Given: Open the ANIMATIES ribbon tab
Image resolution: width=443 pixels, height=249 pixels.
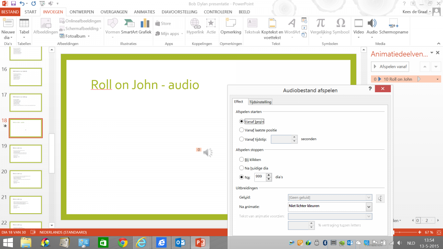Looking at the screenshot, I should pos(144,12).
